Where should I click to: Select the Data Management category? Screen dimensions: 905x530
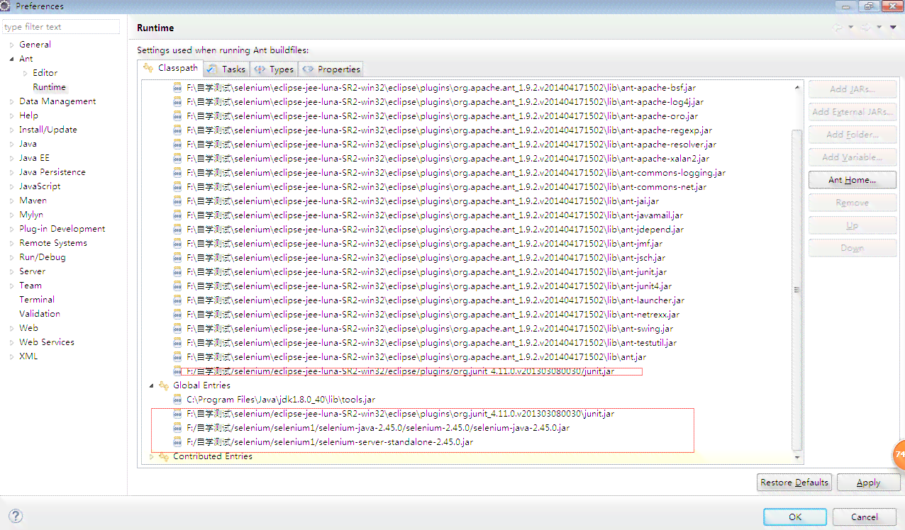tap(57, 101)
